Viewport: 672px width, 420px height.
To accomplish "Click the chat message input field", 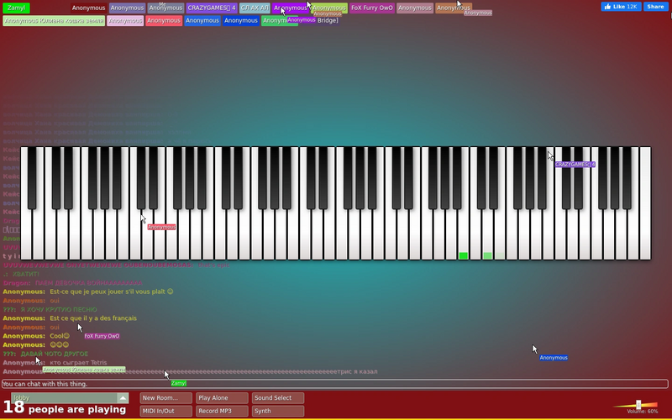I will (x=335, y=384).
